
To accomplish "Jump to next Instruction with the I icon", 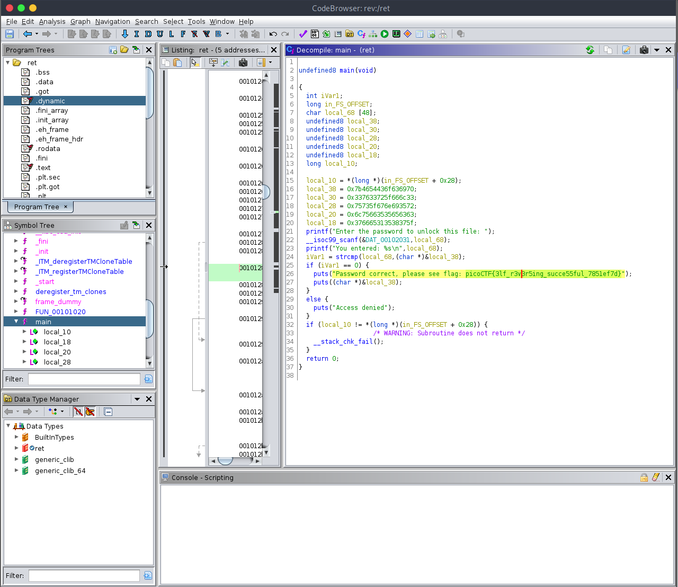I will (x=137, y=34).
